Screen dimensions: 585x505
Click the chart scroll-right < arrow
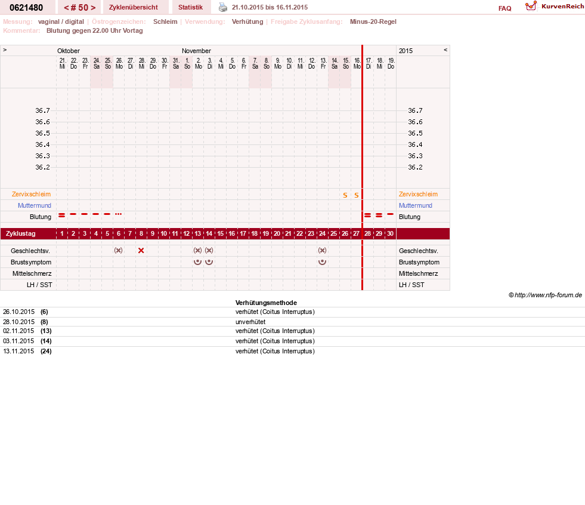445,50
